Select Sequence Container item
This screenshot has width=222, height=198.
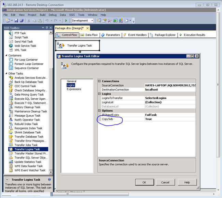27,68
